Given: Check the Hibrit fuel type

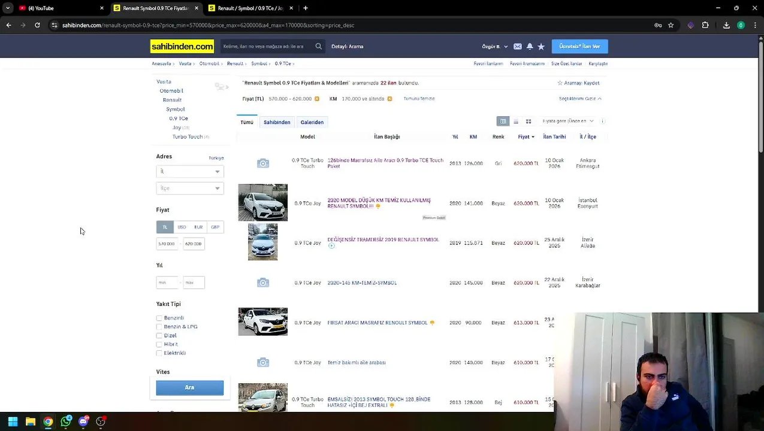Looking at the screenshot, I should (159, 345).
